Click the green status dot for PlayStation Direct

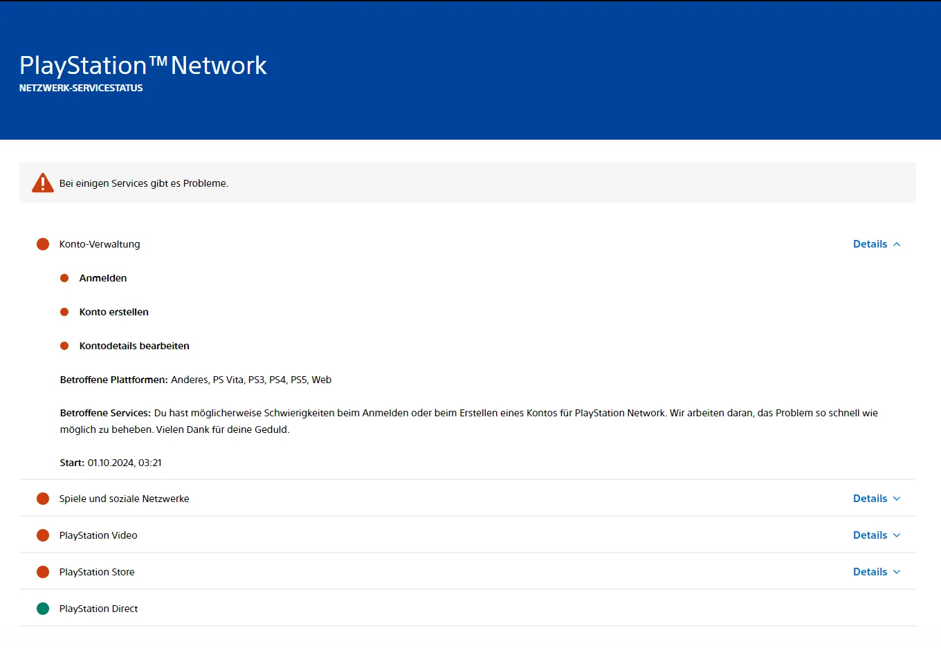[x=43, y=608]
